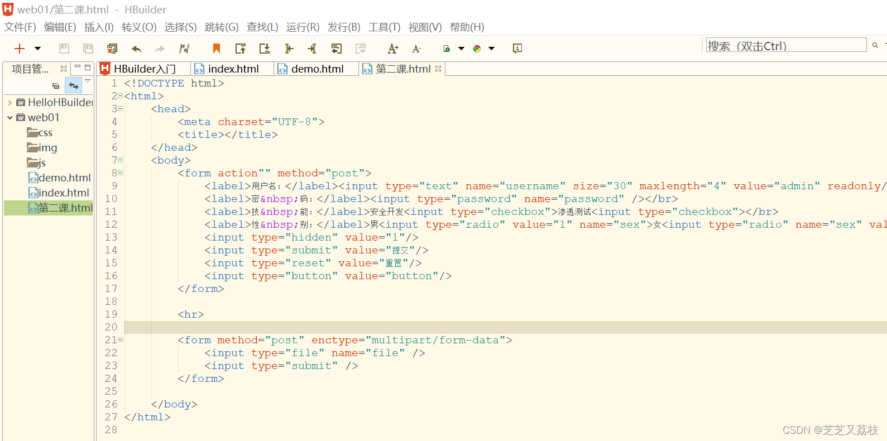Open the 视图(V) menu
The image size is (887, 441).
click(x=425, y=27)
